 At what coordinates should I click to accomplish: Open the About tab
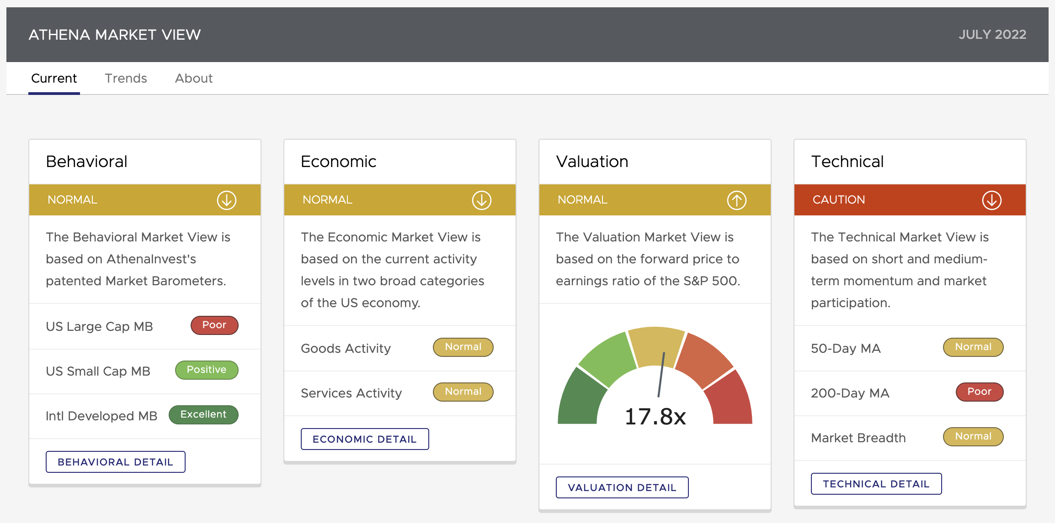194,78
